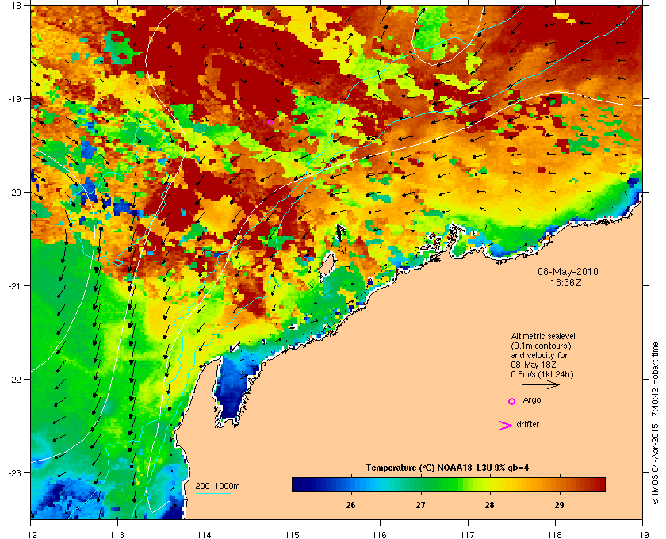Viewport: 666px width, 539px height.
Task: Click the '0.5m/s (1kt 24h)' text
Action: pos(542,375)
